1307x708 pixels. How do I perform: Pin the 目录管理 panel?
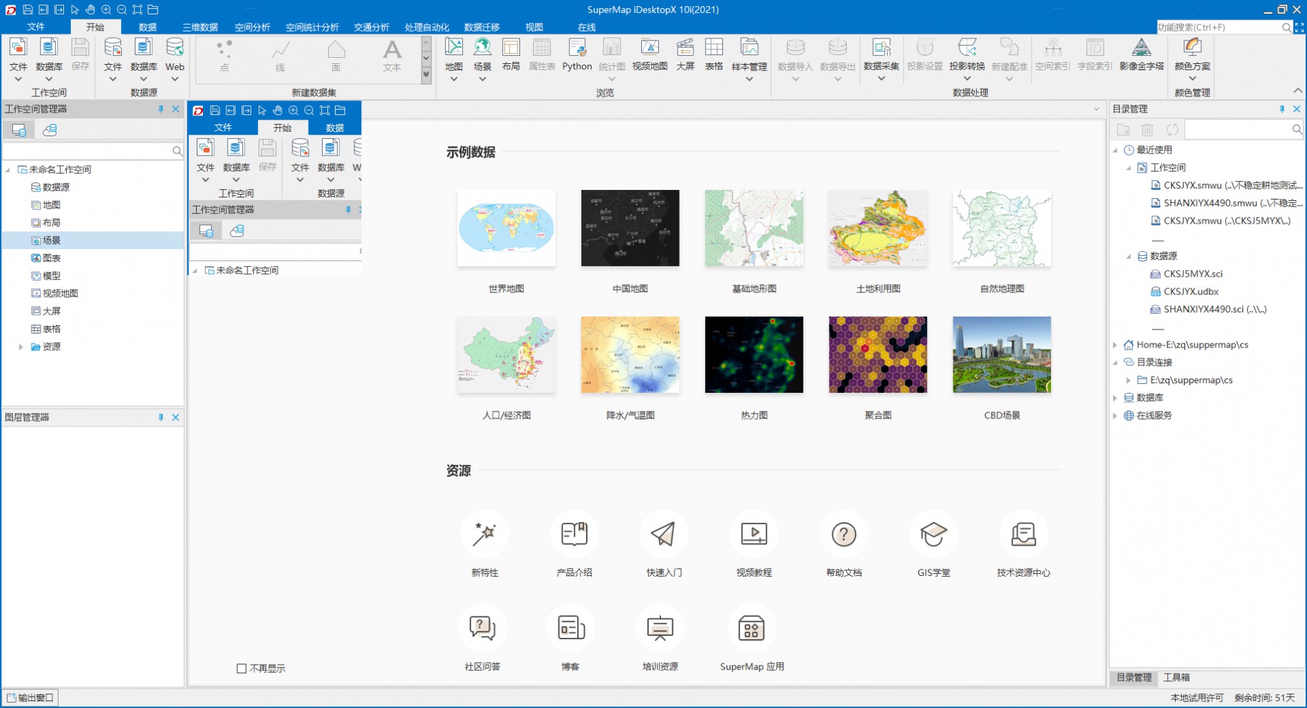[1282, 109]
